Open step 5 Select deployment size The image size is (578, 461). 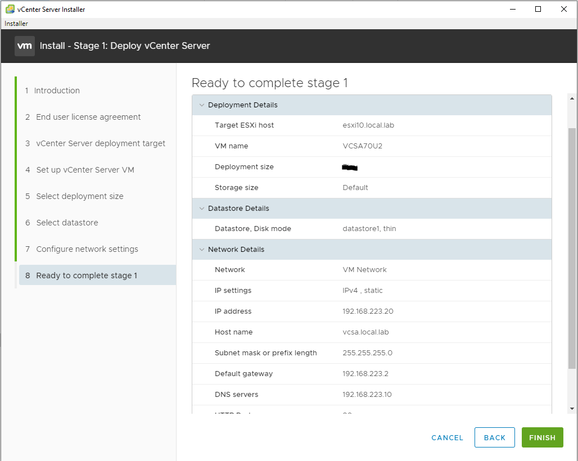(x=74, y=196)
